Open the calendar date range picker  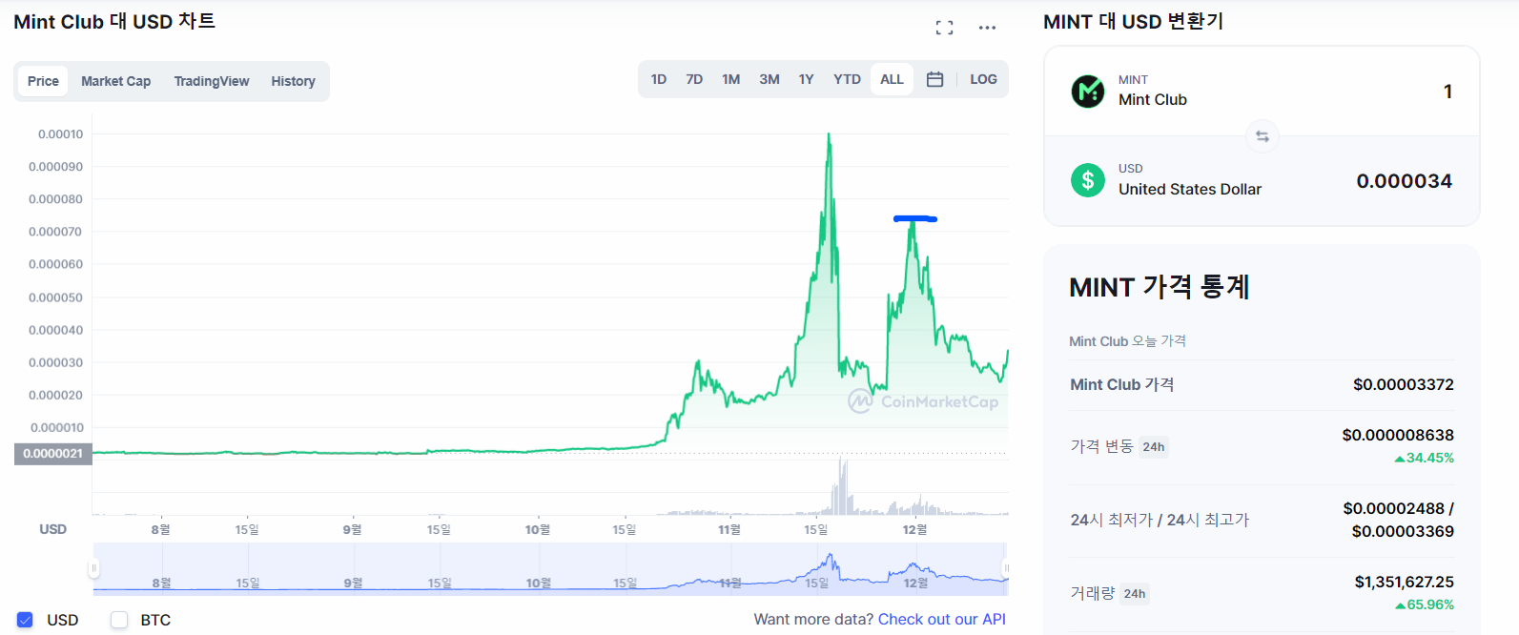coord(934,79)
